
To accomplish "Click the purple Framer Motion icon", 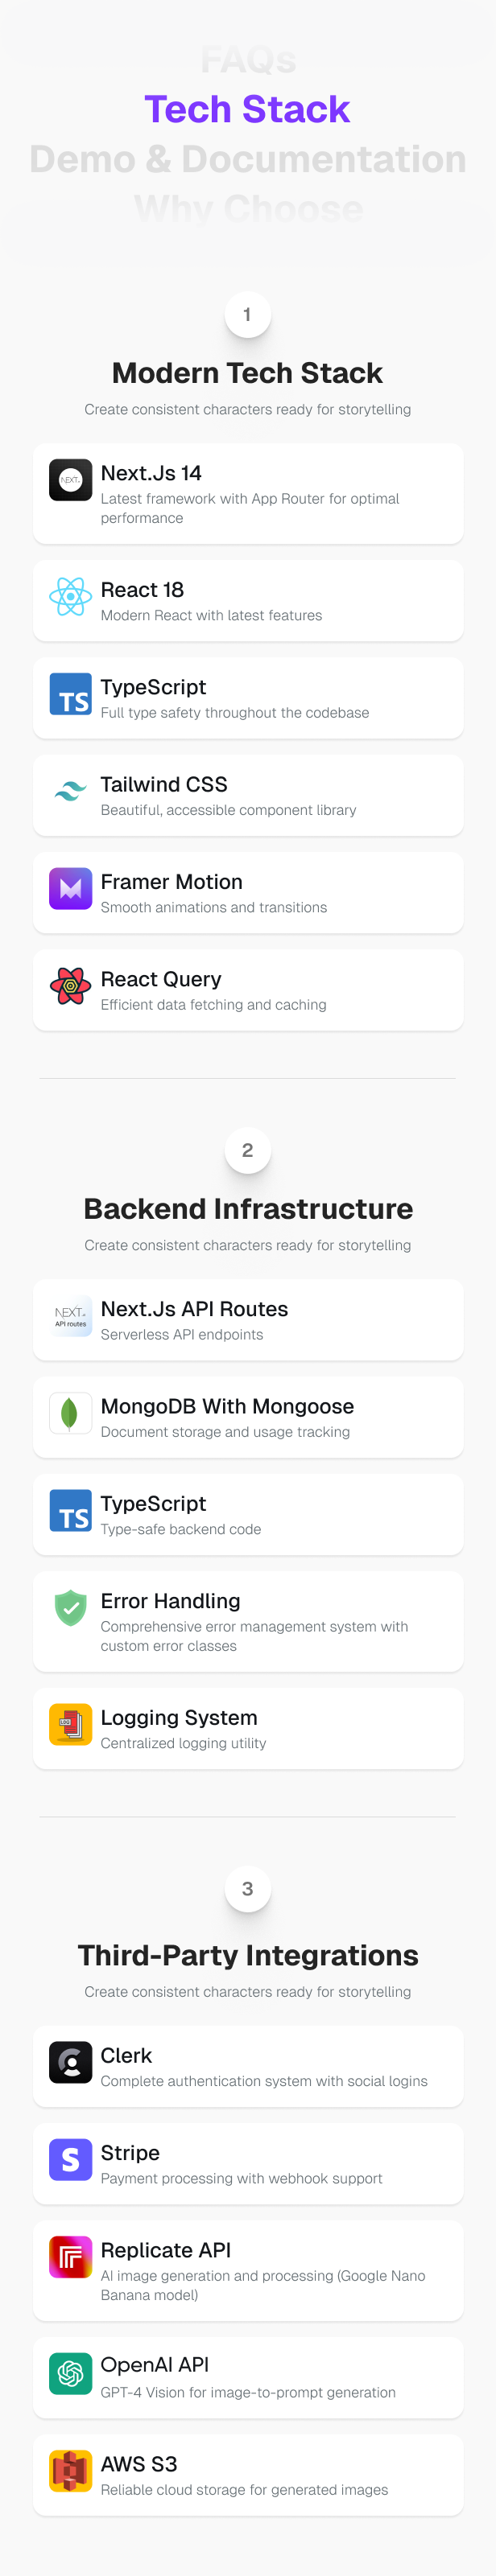I will 70,889.
